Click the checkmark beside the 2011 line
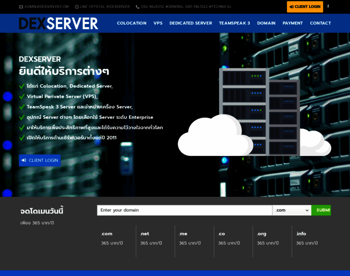 click(22, 138)
